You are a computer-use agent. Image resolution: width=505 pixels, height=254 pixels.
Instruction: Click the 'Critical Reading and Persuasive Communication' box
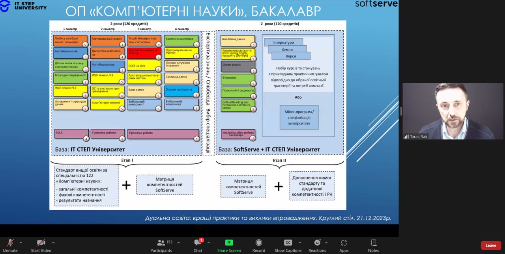pyautogui.click(x=238, y=105)
